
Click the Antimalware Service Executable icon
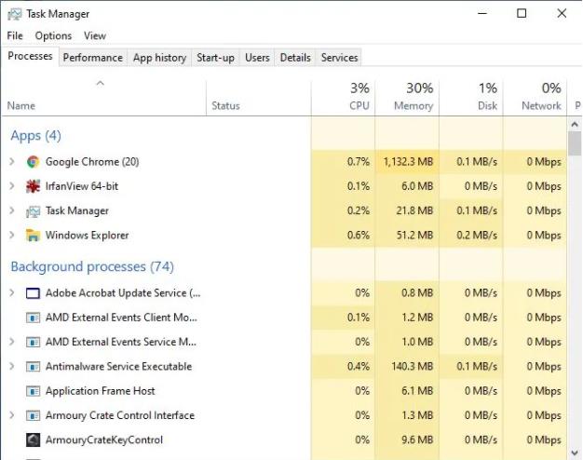pyautogui.click(x=33, y=367)
